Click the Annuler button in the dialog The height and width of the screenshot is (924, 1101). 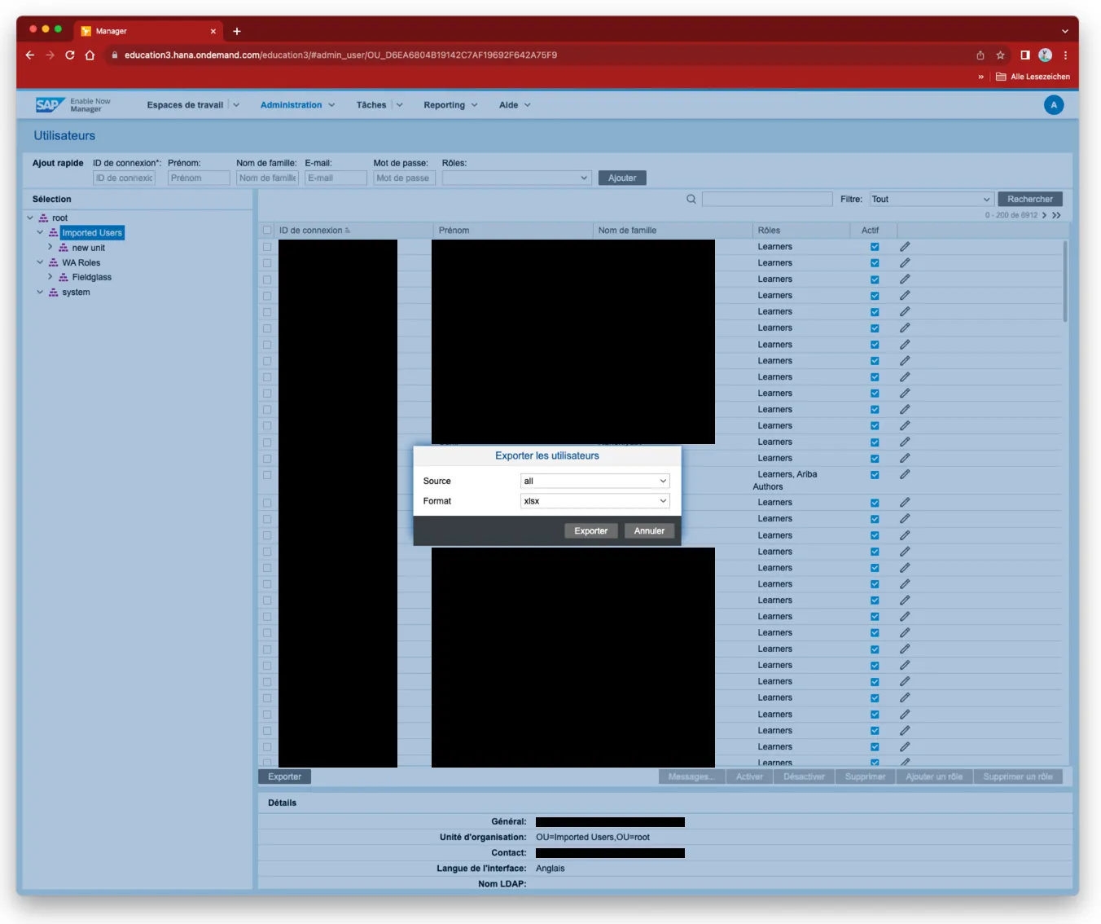click(649, 530)
